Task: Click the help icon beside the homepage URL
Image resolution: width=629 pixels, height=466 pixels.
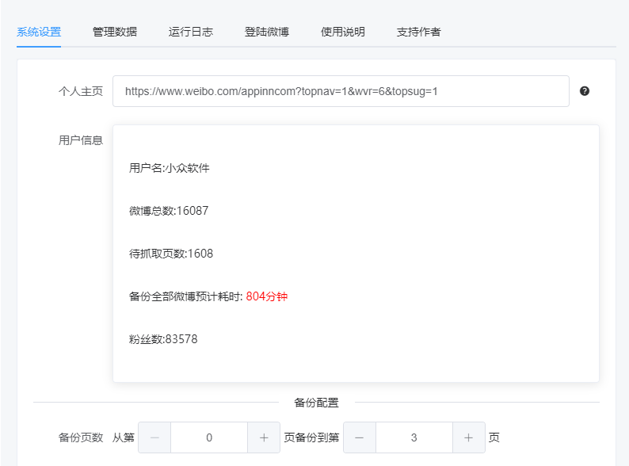Action: point(585,91)
